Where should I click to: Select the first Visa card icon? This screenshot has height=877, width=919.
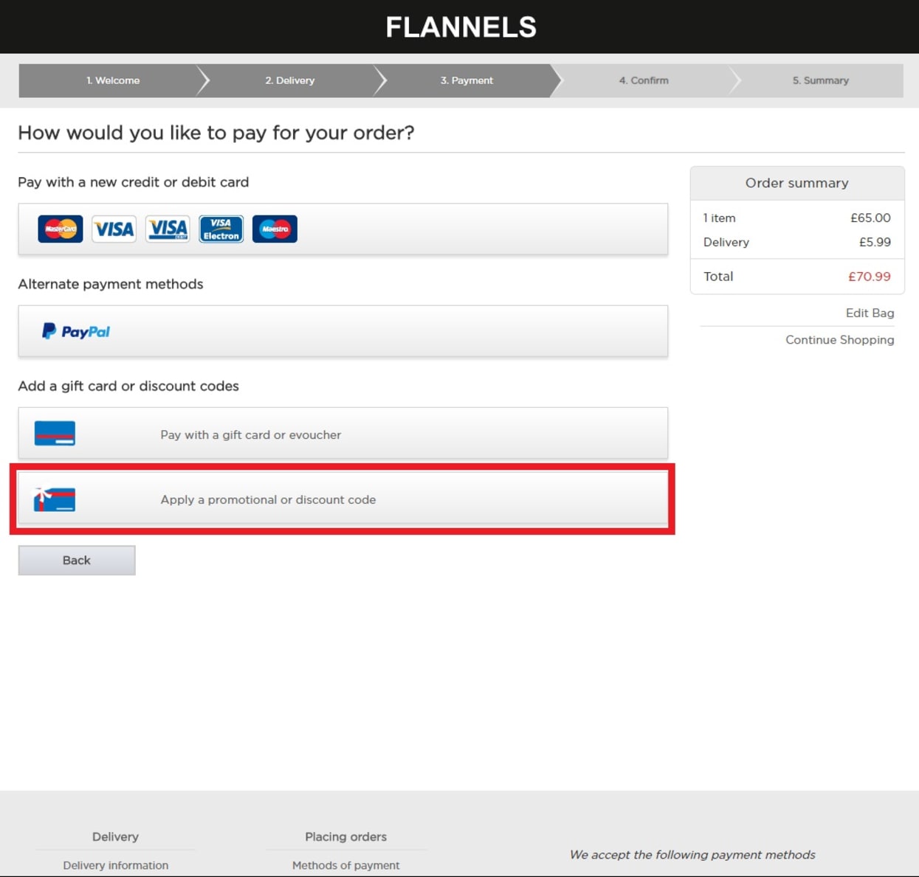click(114, 229)
